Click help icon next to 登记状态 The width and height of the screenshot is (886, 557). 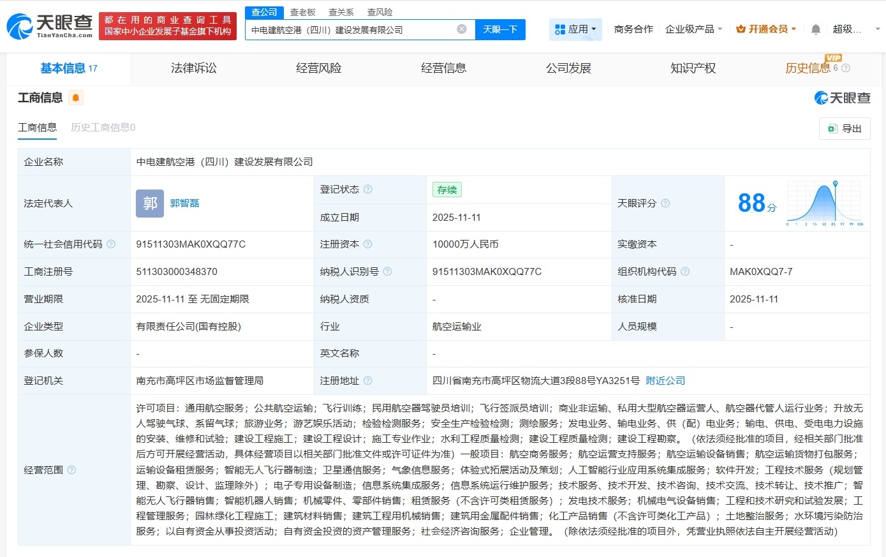[x=368, y=189]
